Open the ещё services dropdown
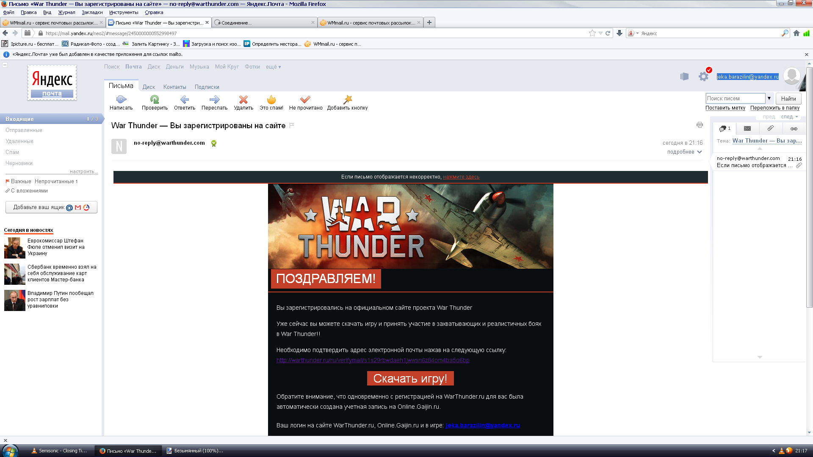This screenshot has width=813, height=457. pos(273,67)
